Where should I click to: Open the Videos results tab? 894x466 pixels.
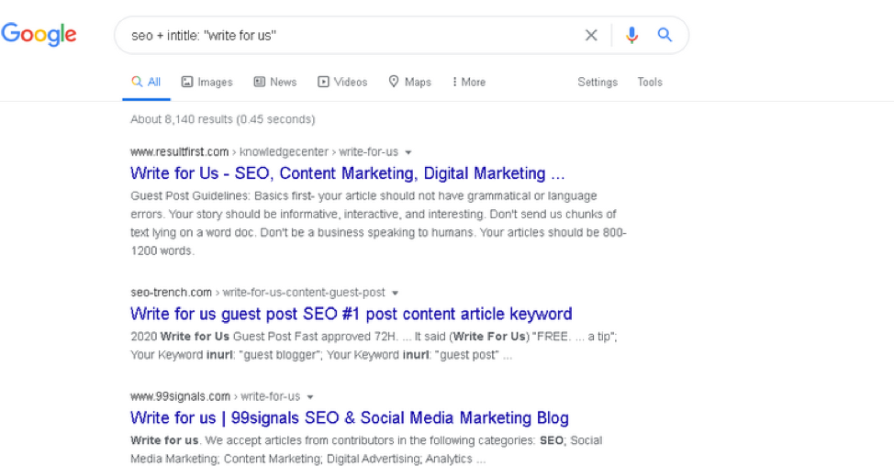point(342,83)
